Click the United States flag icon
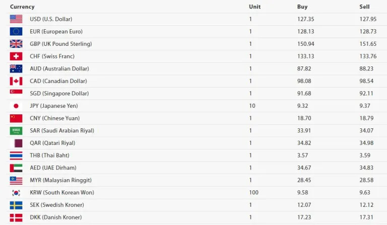This screenshot has height=225, width=387. coord(16,19)
